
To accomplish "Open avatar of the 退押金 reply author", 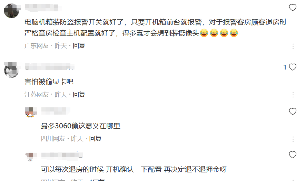I will tap(30, 157).
